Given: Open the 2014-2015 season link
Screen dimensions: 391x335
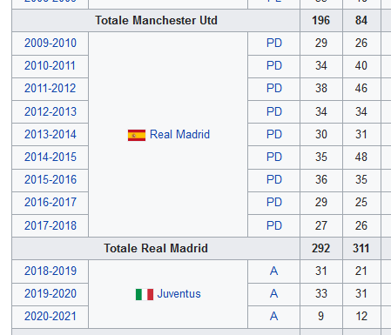Looking at the screenshot, I should [x=51, y=157].
